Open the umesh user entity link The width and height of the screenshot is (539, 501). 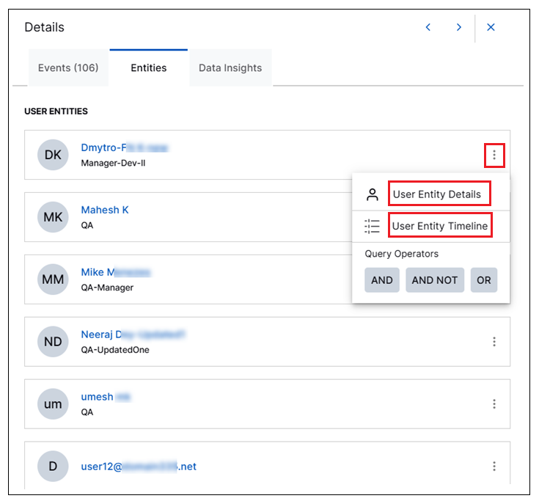[x=98, y=397]
